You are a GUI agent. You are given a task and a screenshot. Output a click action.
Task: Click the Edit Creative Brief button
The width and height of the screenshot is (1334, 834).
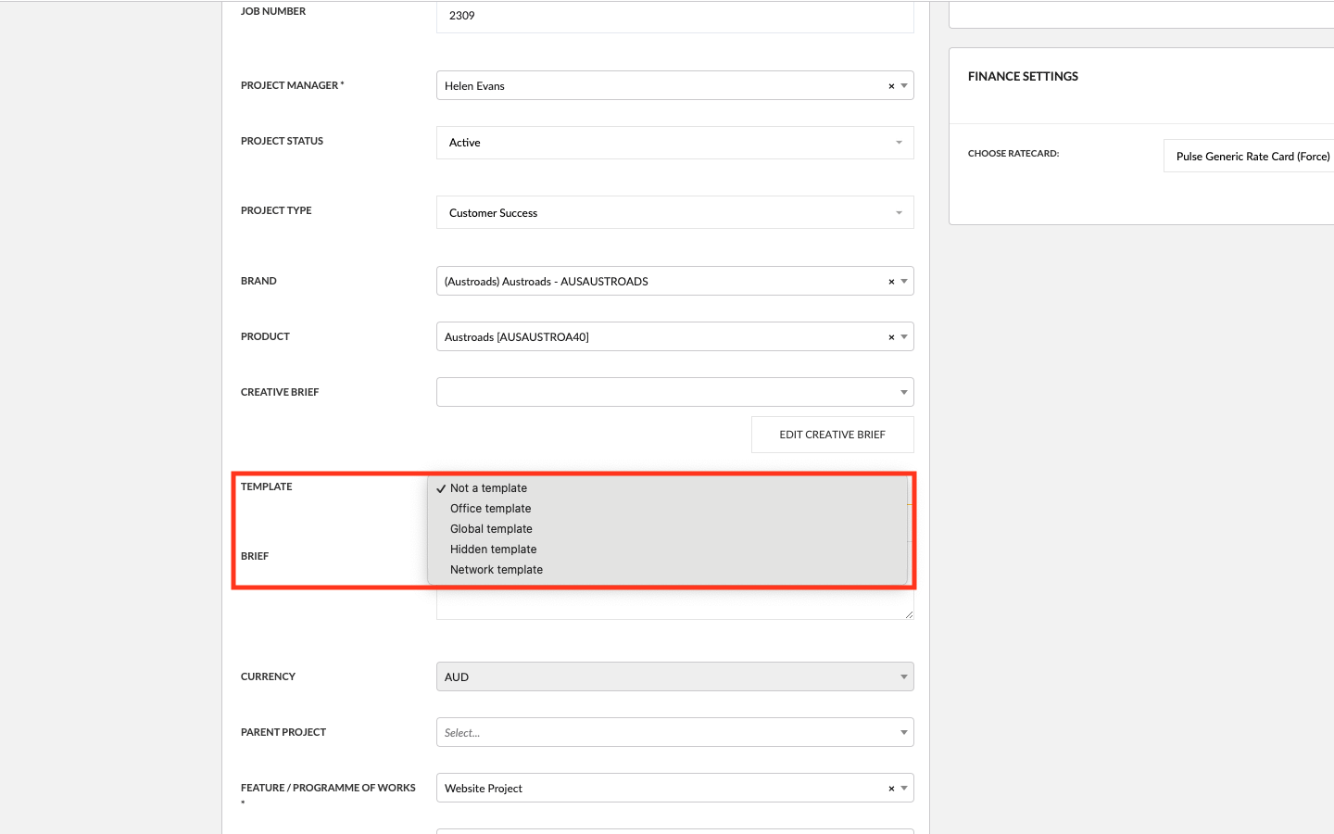click(x=832, y=435)
